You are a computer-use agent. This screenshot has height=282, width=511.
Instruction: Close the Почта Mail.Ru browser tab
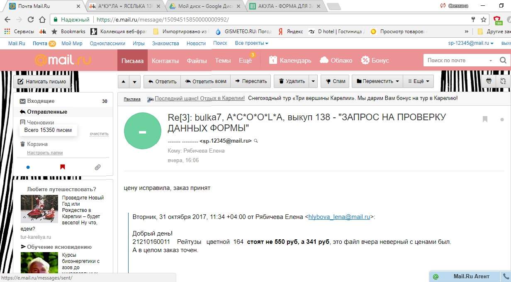click(x=79, y=6)
